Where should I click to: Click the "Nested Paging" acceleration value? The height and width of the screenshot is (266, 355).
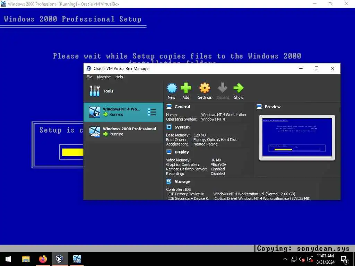click(205, 144)
